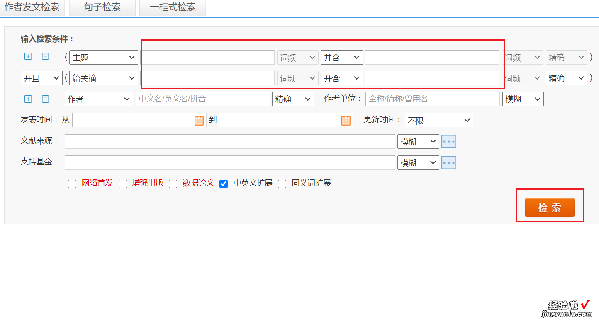This screenshot has width=599, height=321.
Task: Click the 全称/简称/曾用名 author affiliation field
Action: tap(433, 99)
